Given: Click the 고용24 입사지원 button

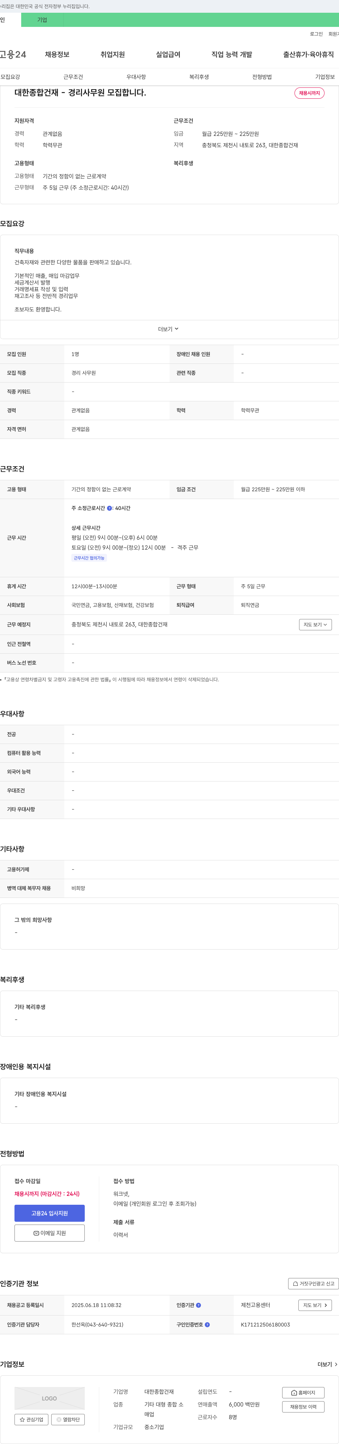Looking at the screenshot, I should click(50, 1213).
